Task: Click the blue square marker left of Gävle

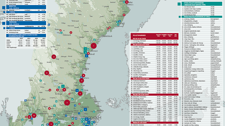Action: click(77, 91)
